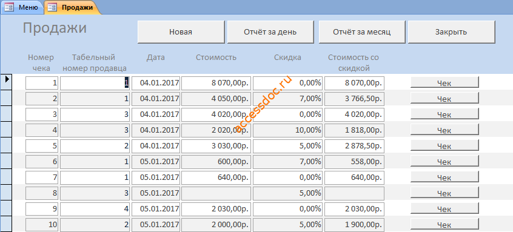Click the Стоимость field 4 020,00р. of receipt 3
513x232 pixels.
pyautogui.click(x=216, y=114)
